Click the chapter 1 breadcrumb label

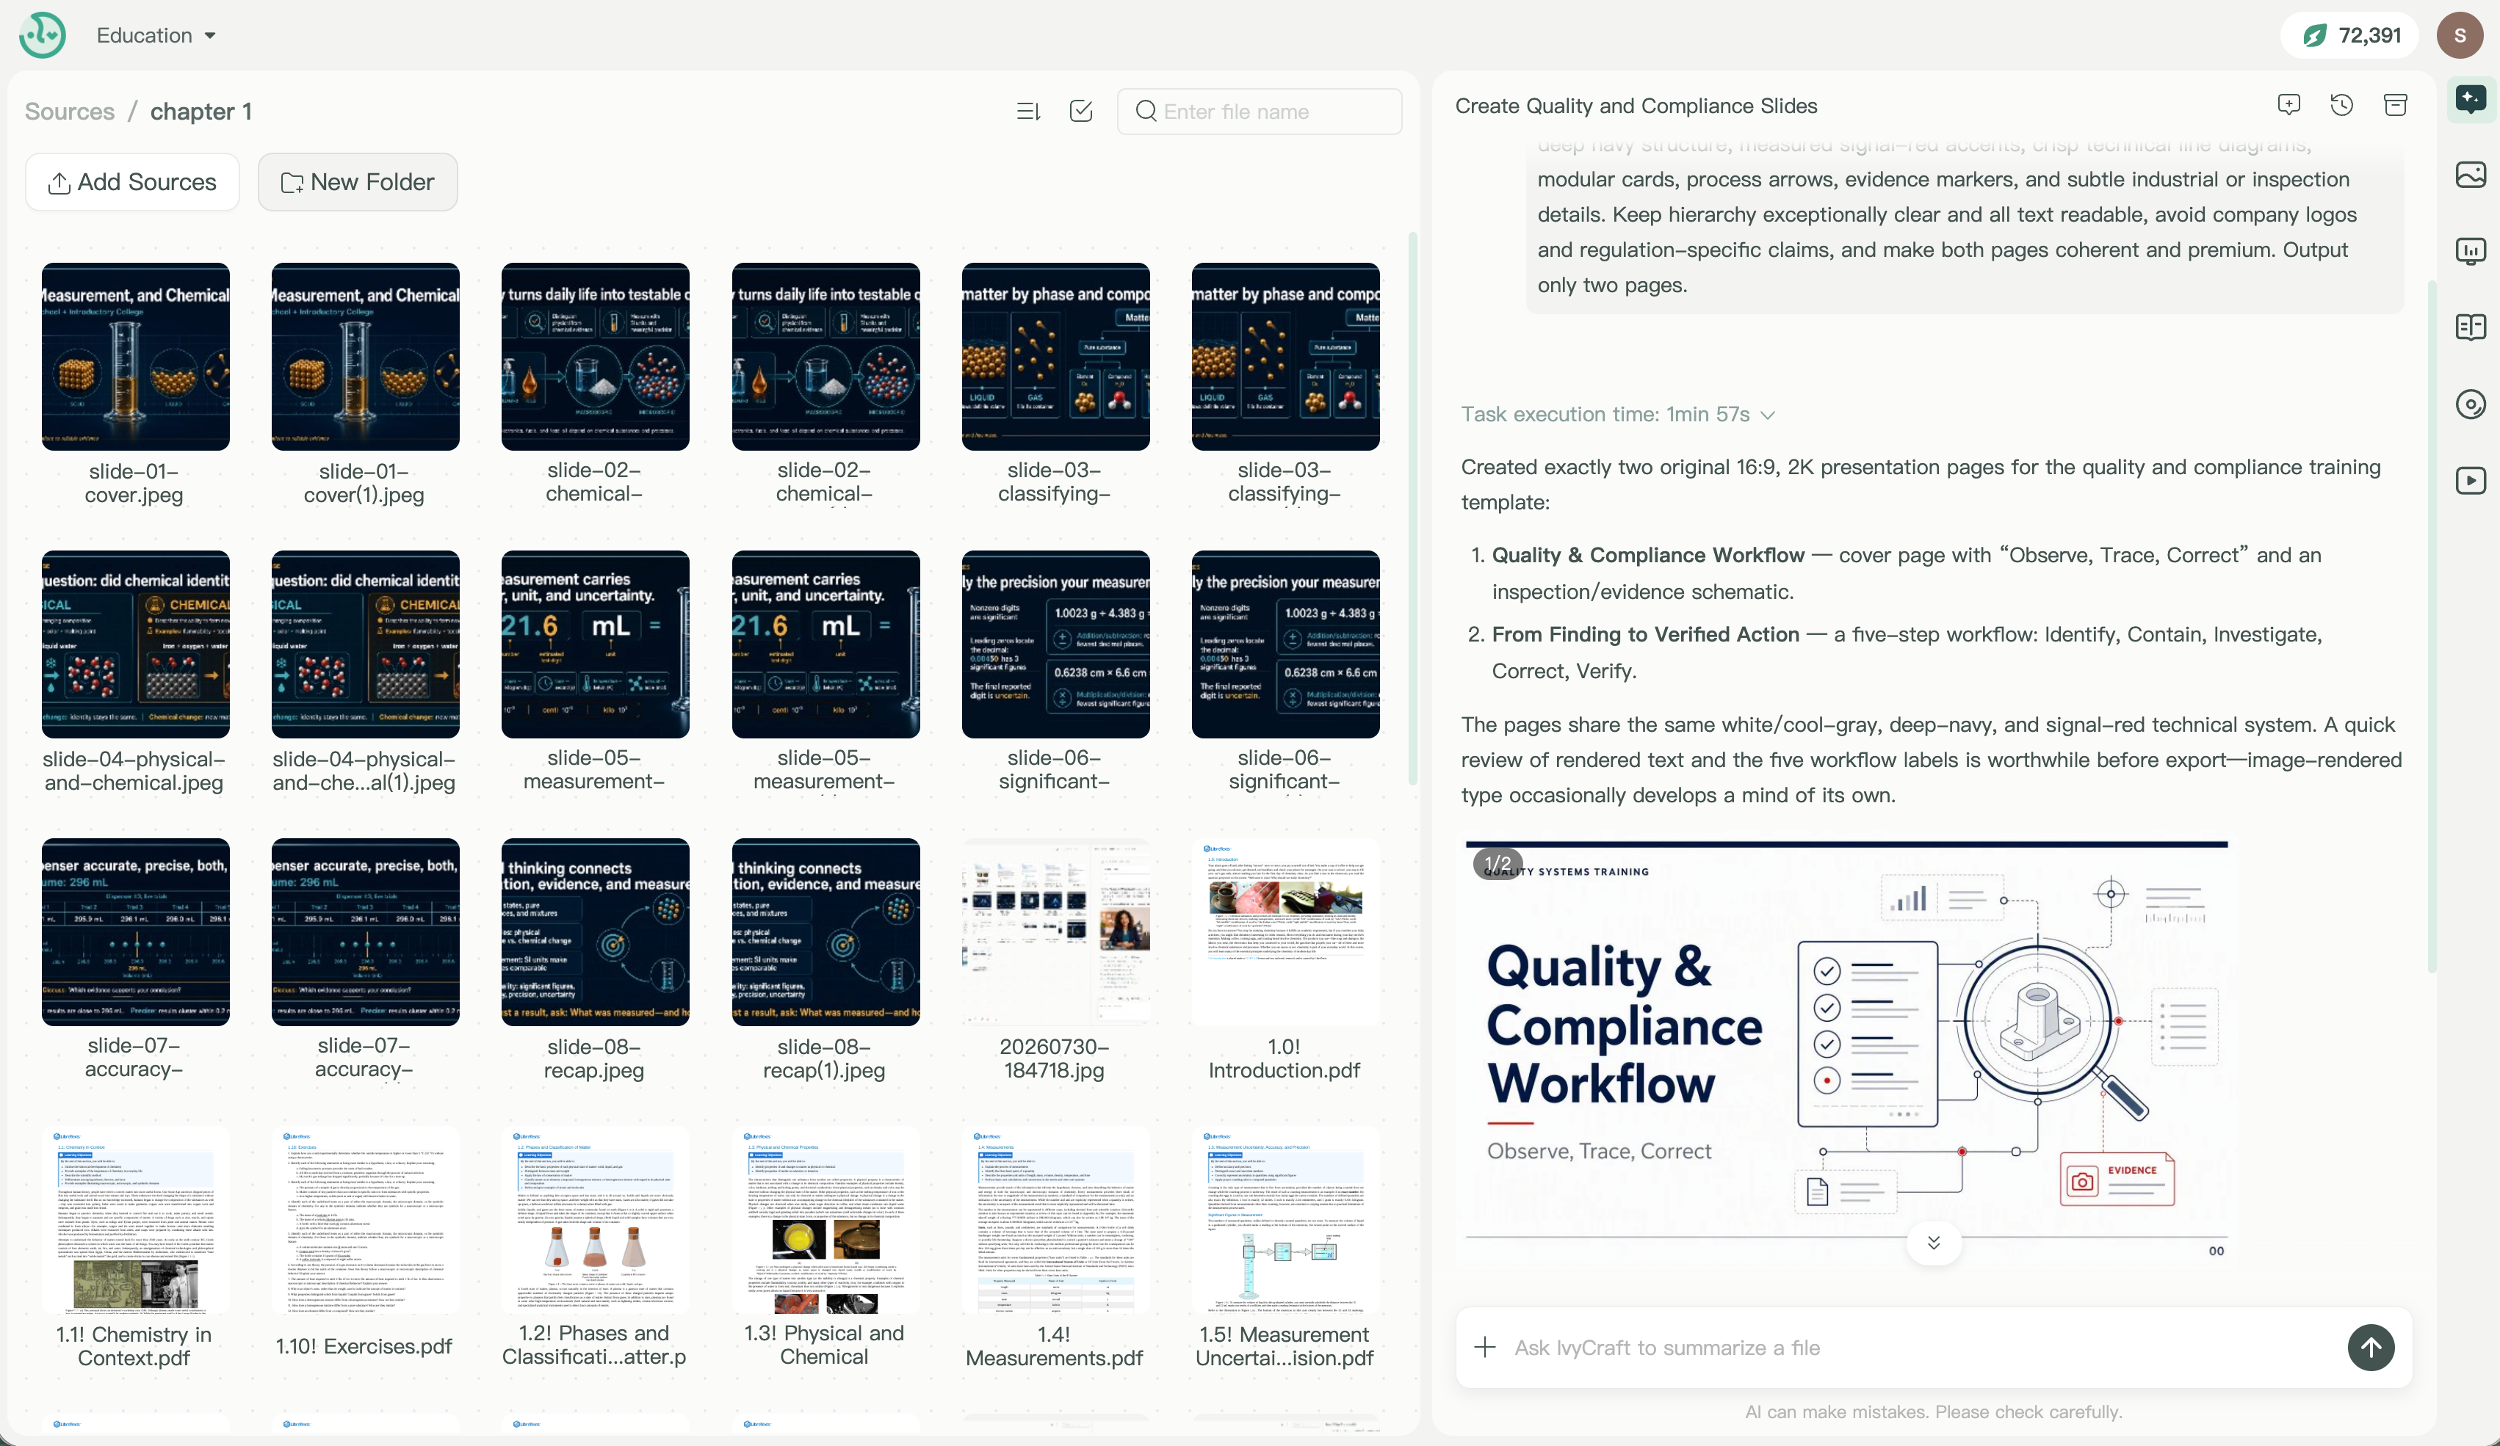[x=201, y=111]
